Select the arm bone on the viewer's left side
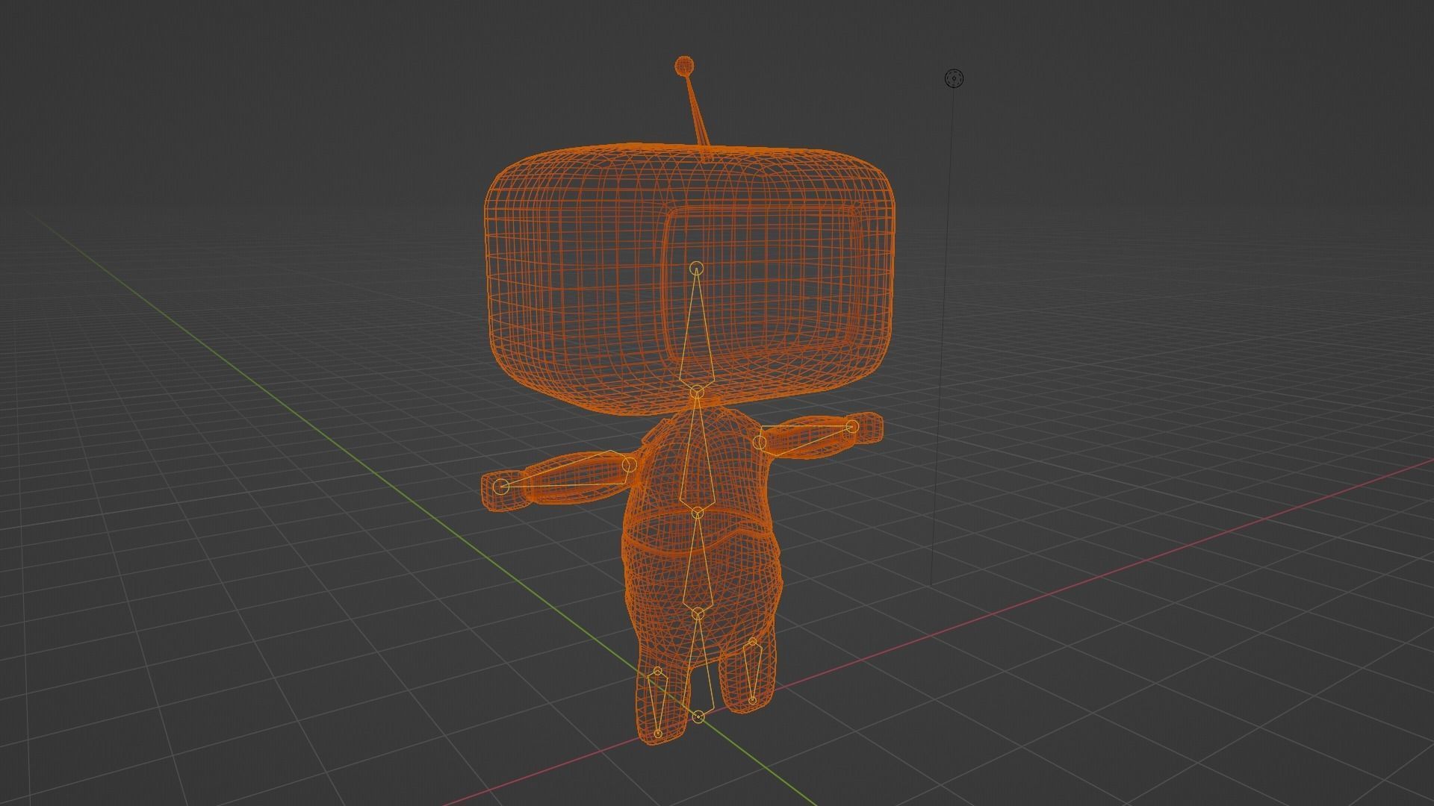Screen dimensions: 1434x806 click(566, 474)
